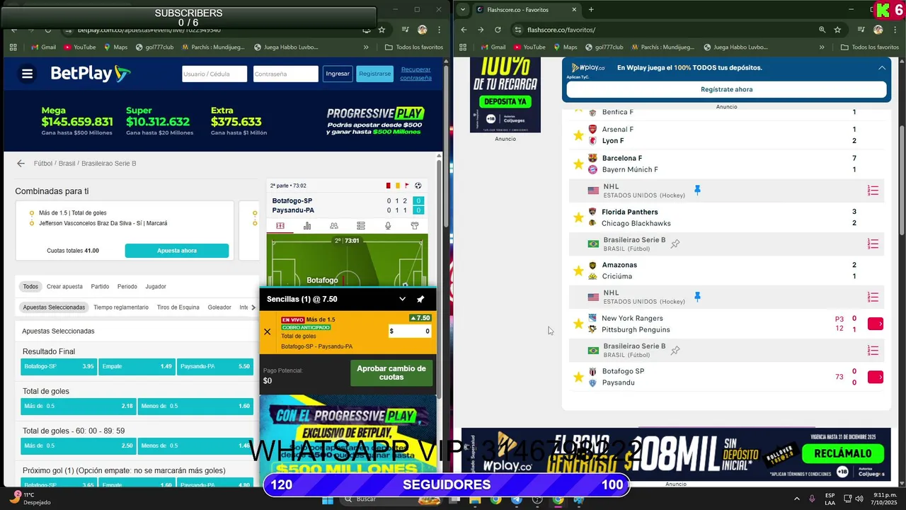Open standings icon on Brasileirao row above Amazonas
The width and height of the screenshot is (906, 510).
tap(873, 244)
